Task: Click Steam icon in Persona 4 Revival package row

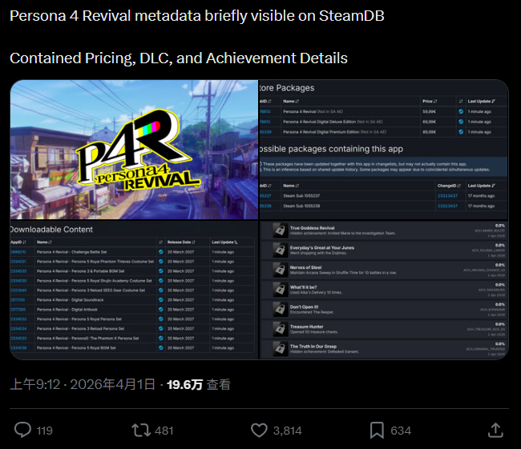Action: coord(461,111)
